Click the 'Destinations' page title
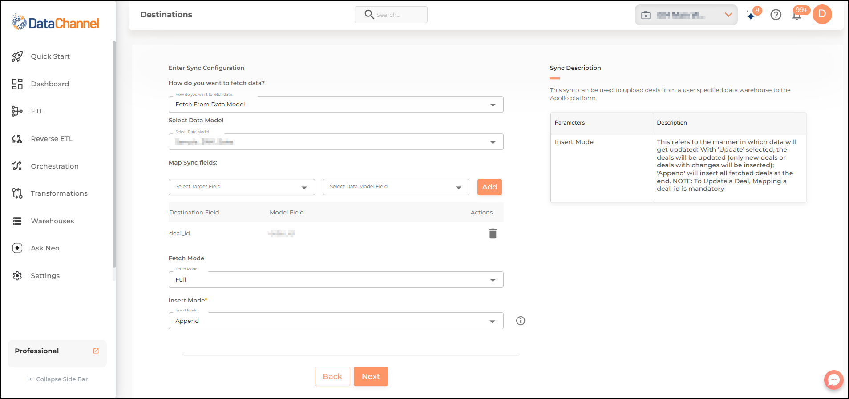The height and width of the screenshot is (399, 849). [x=166, y=15]
